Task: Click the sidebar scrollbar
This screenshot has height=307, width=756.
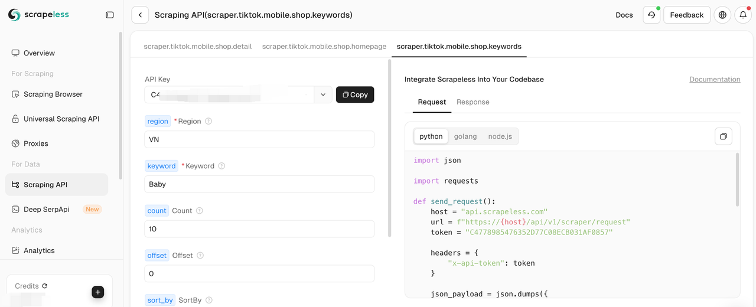Action: tap(121, 106)
